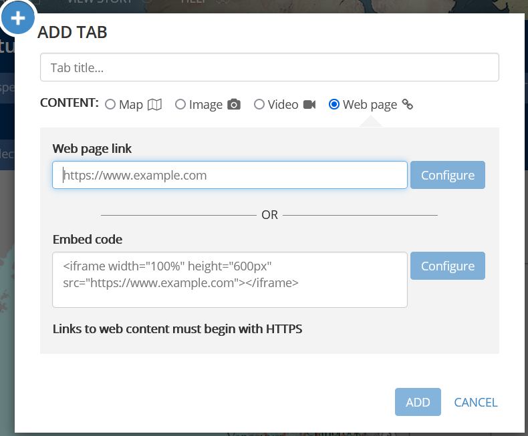
Task: Click the 'Web page link' heading label
Action: click(x=92, y=149)
